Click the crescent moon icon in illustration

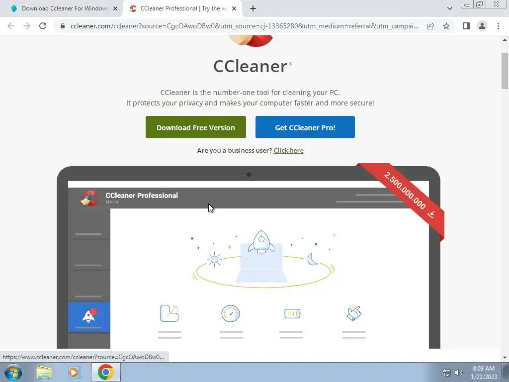tap(312, 259)
